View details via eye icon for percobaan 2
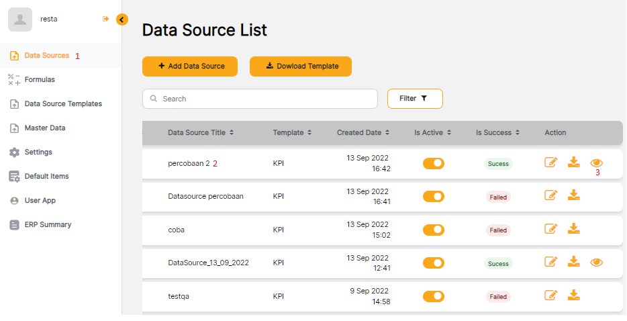627x321 pixels. (x=596, y=163)
